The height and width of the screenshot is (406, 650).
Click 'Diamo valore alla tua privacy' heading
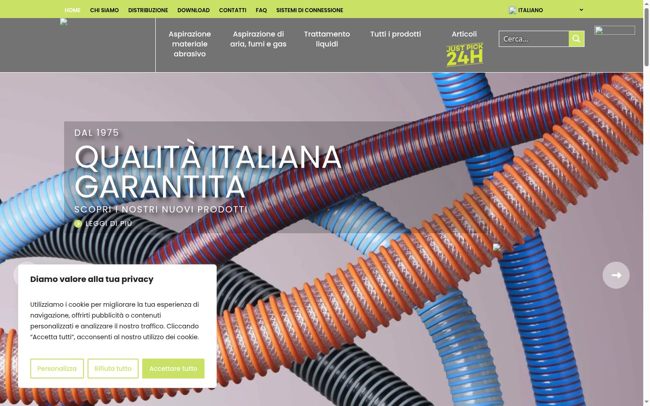point(92,279)
